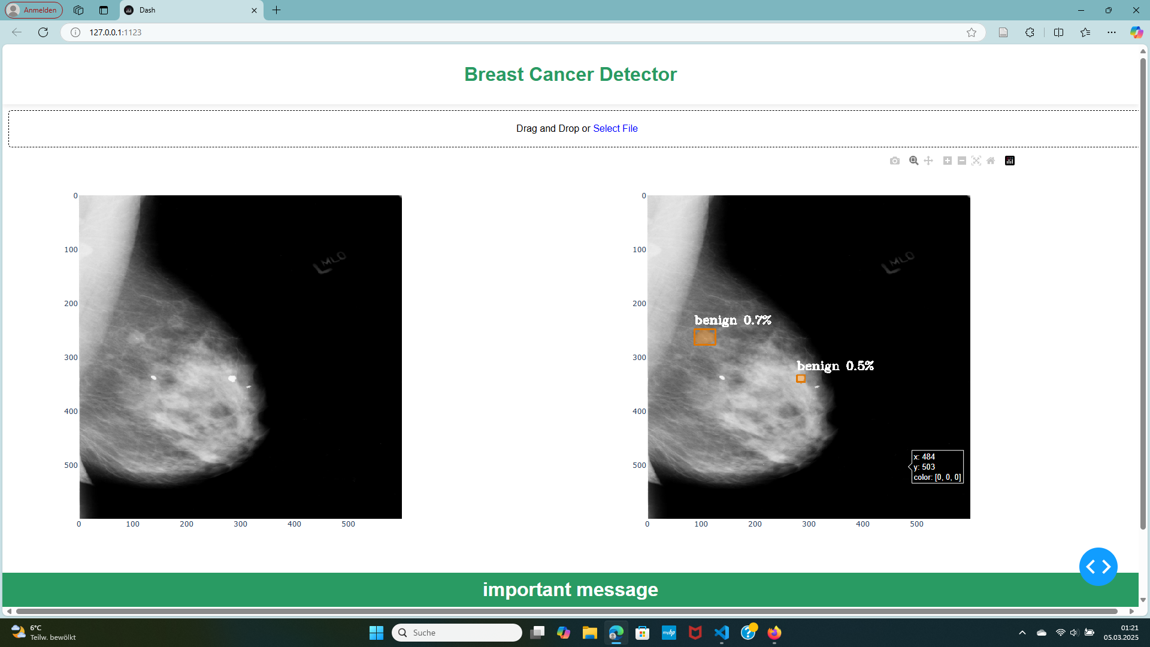Open Dash debug menu blue button

click(x=1098, y=566)
